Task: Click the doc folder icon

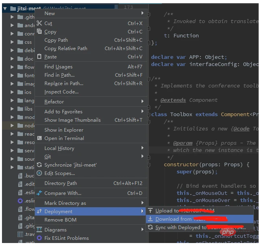Action: coord(20,58)
